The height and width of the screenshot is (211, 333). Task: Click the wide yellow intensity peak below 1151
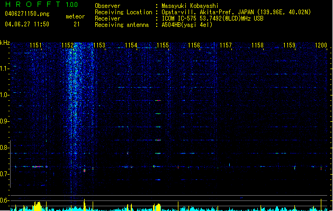[x=37, y=206]
